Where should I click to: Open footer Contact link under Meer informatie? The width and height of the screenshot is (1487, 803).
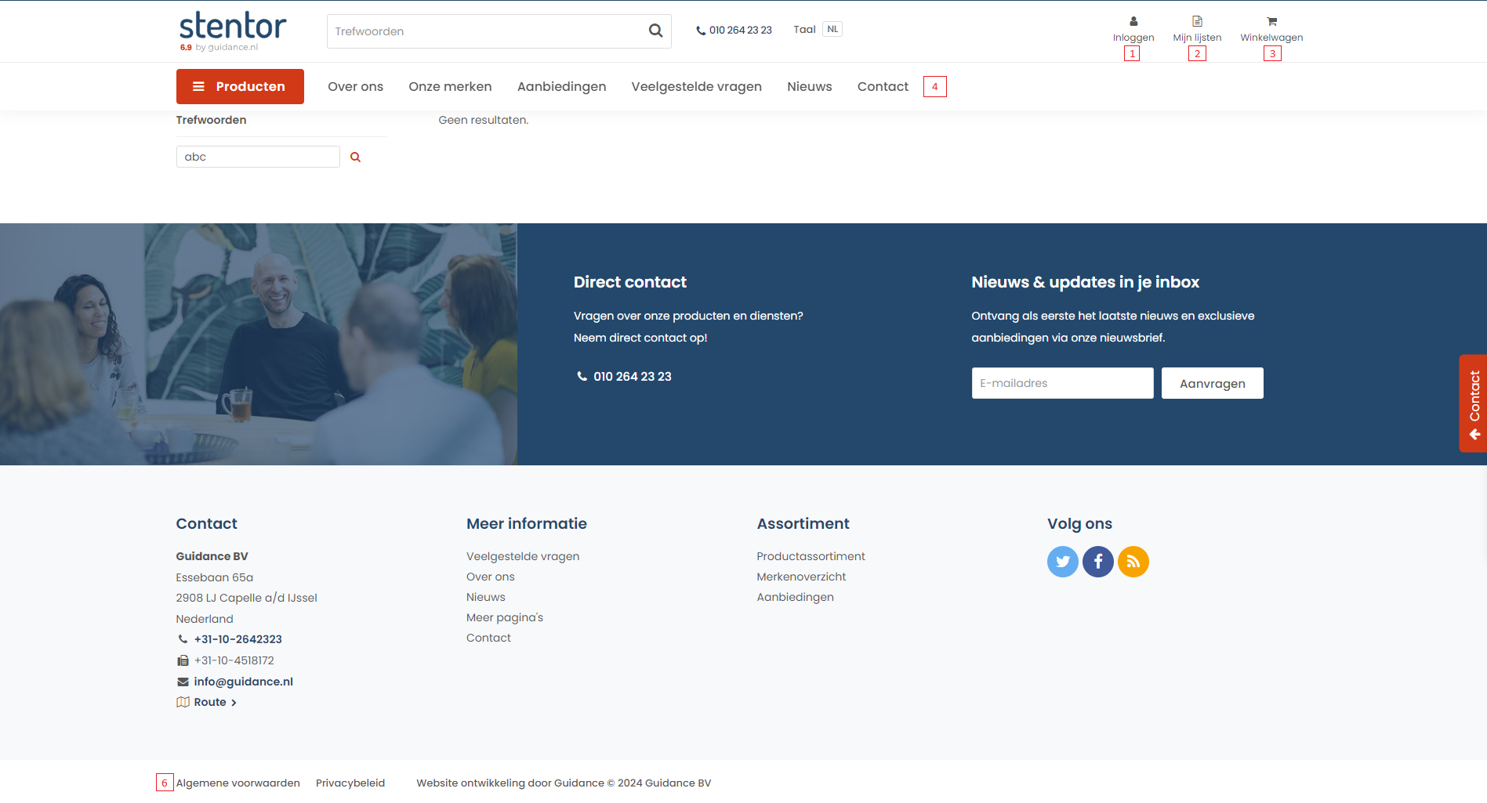(x=488, y=638)
